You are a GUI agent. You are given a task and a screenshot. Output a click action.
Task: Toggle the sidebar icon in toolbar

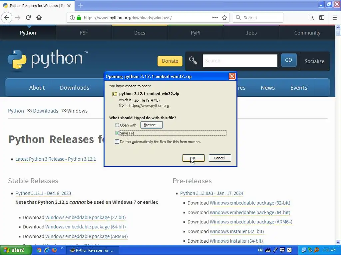pyautogui.click(x=322, y=18)
